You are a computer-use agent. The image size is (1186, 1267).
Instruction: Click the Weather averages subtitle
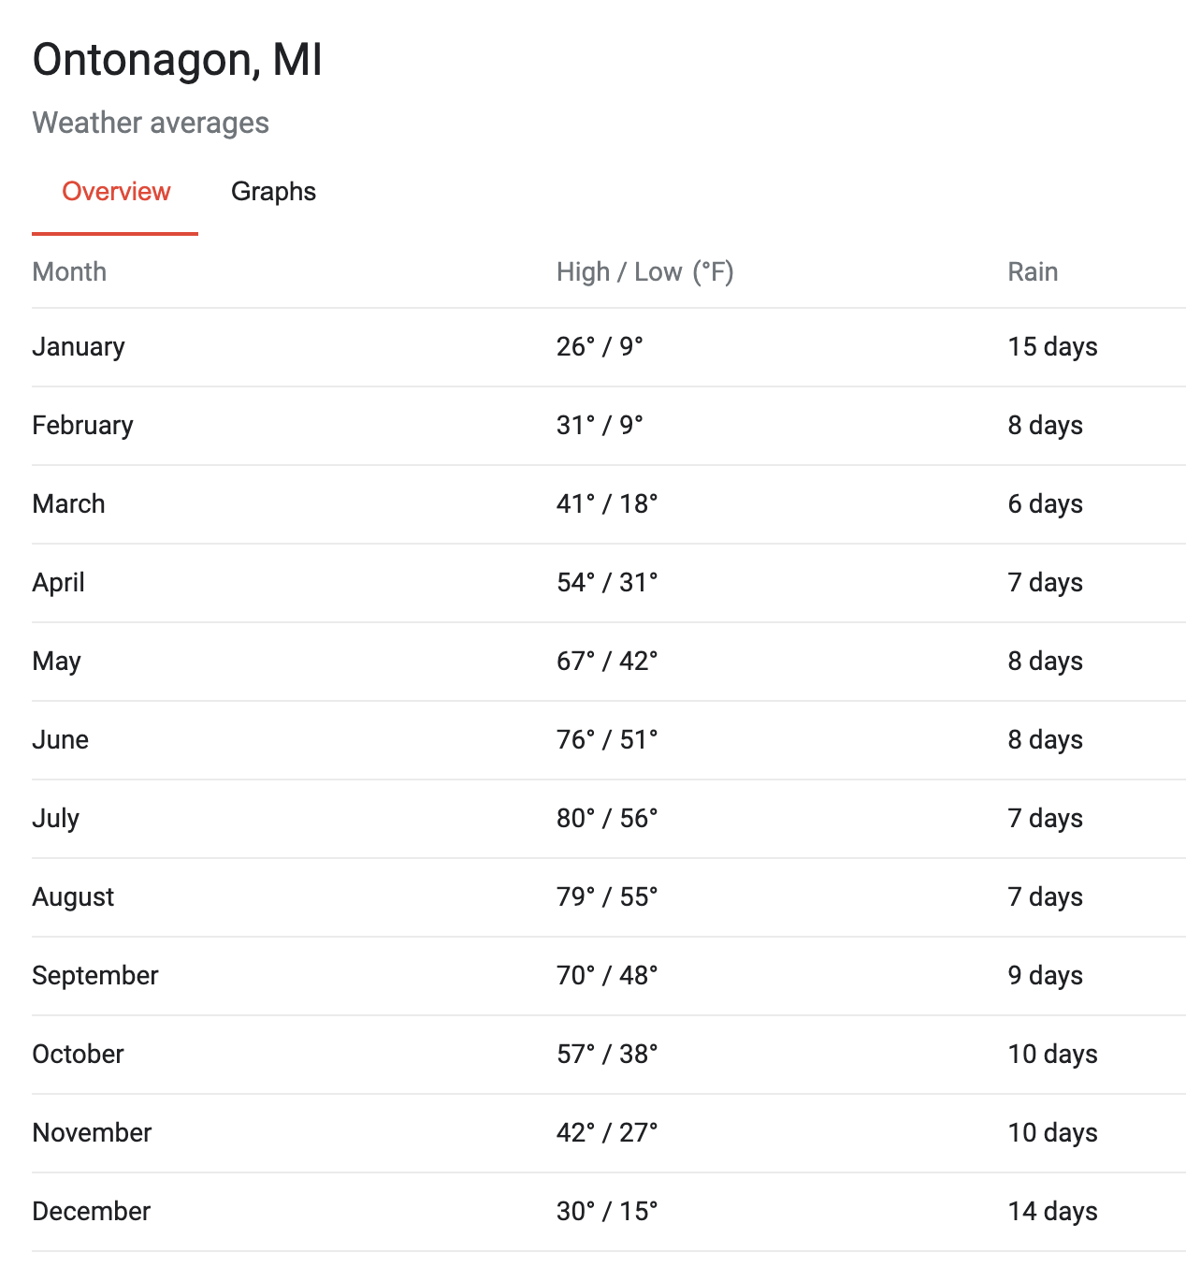point(151,123)
